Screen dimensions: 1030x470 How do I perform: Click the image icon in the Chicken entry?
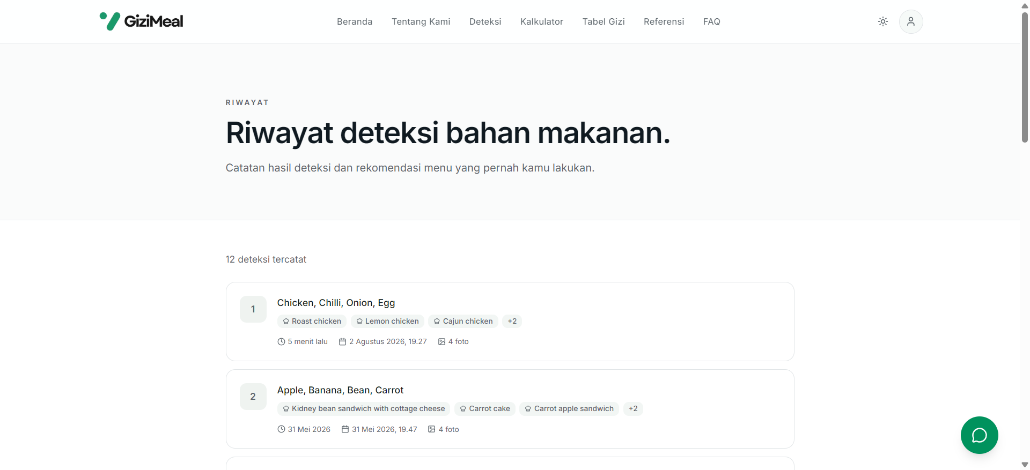click(442, 341)
